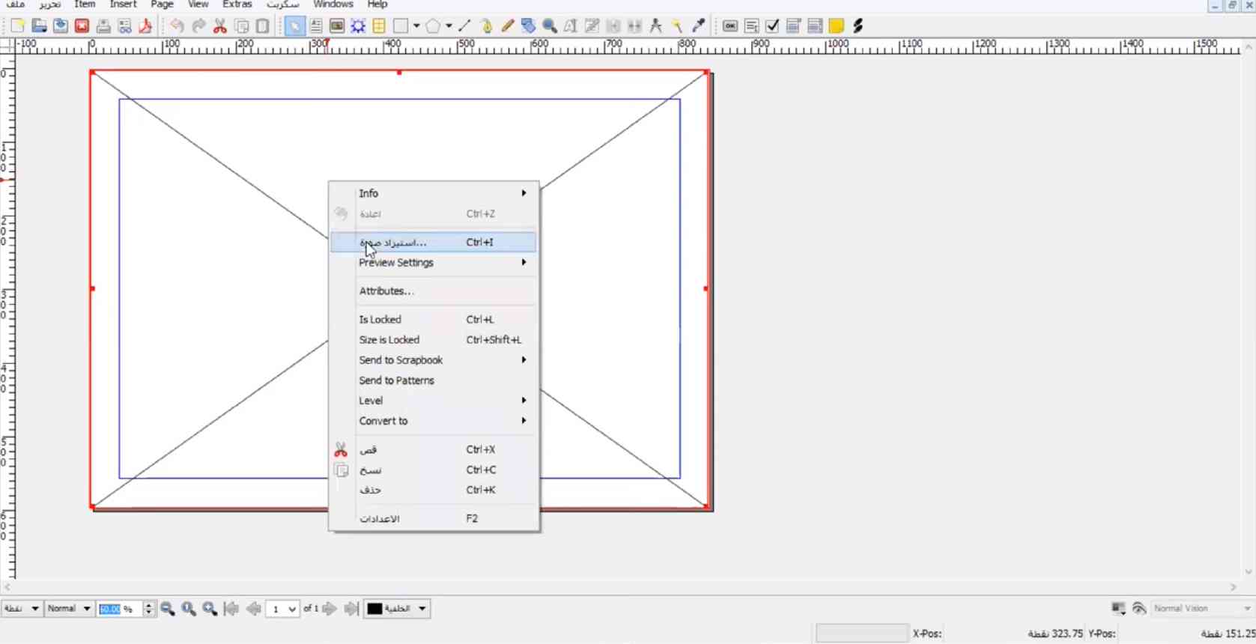The image size is (1256, 644).
Task: Toggle Is Locked in context menu
Action: pyautogui.click(x=434, y=320)
